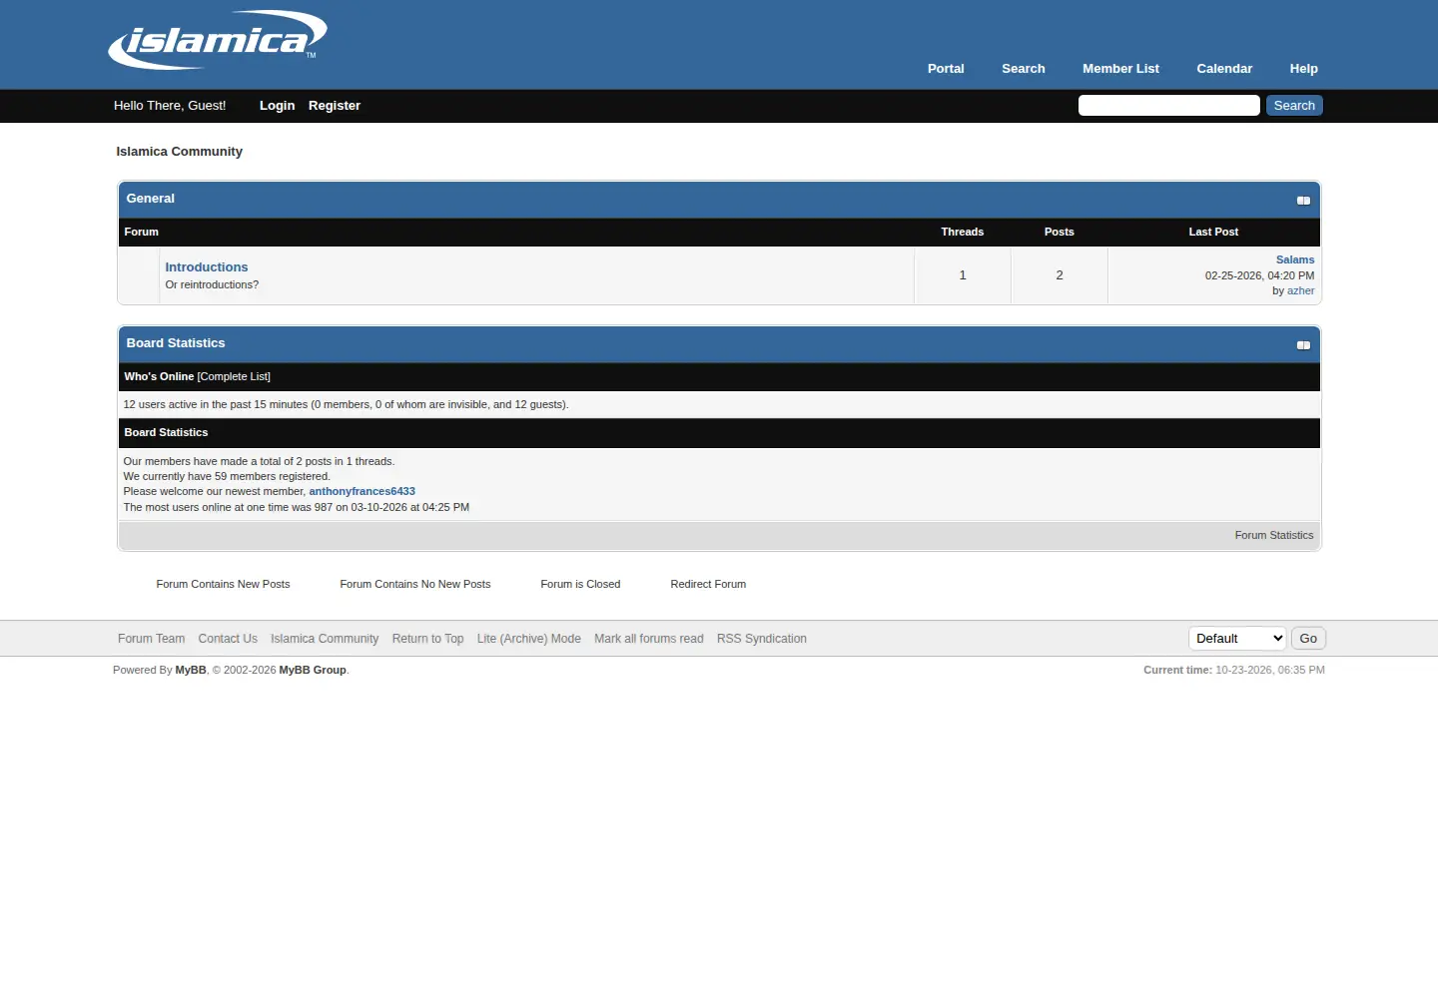The width and height of the screenshot is (1438, 998).
Task: Focus the search text field
Action: [x=1168, y=106]
